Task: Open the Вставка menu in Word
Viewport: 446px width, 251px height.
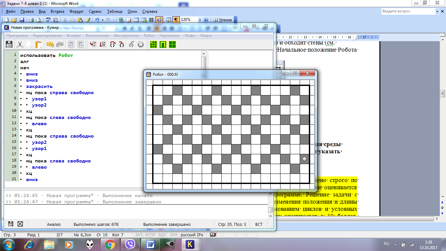Action: coord(57,11)
